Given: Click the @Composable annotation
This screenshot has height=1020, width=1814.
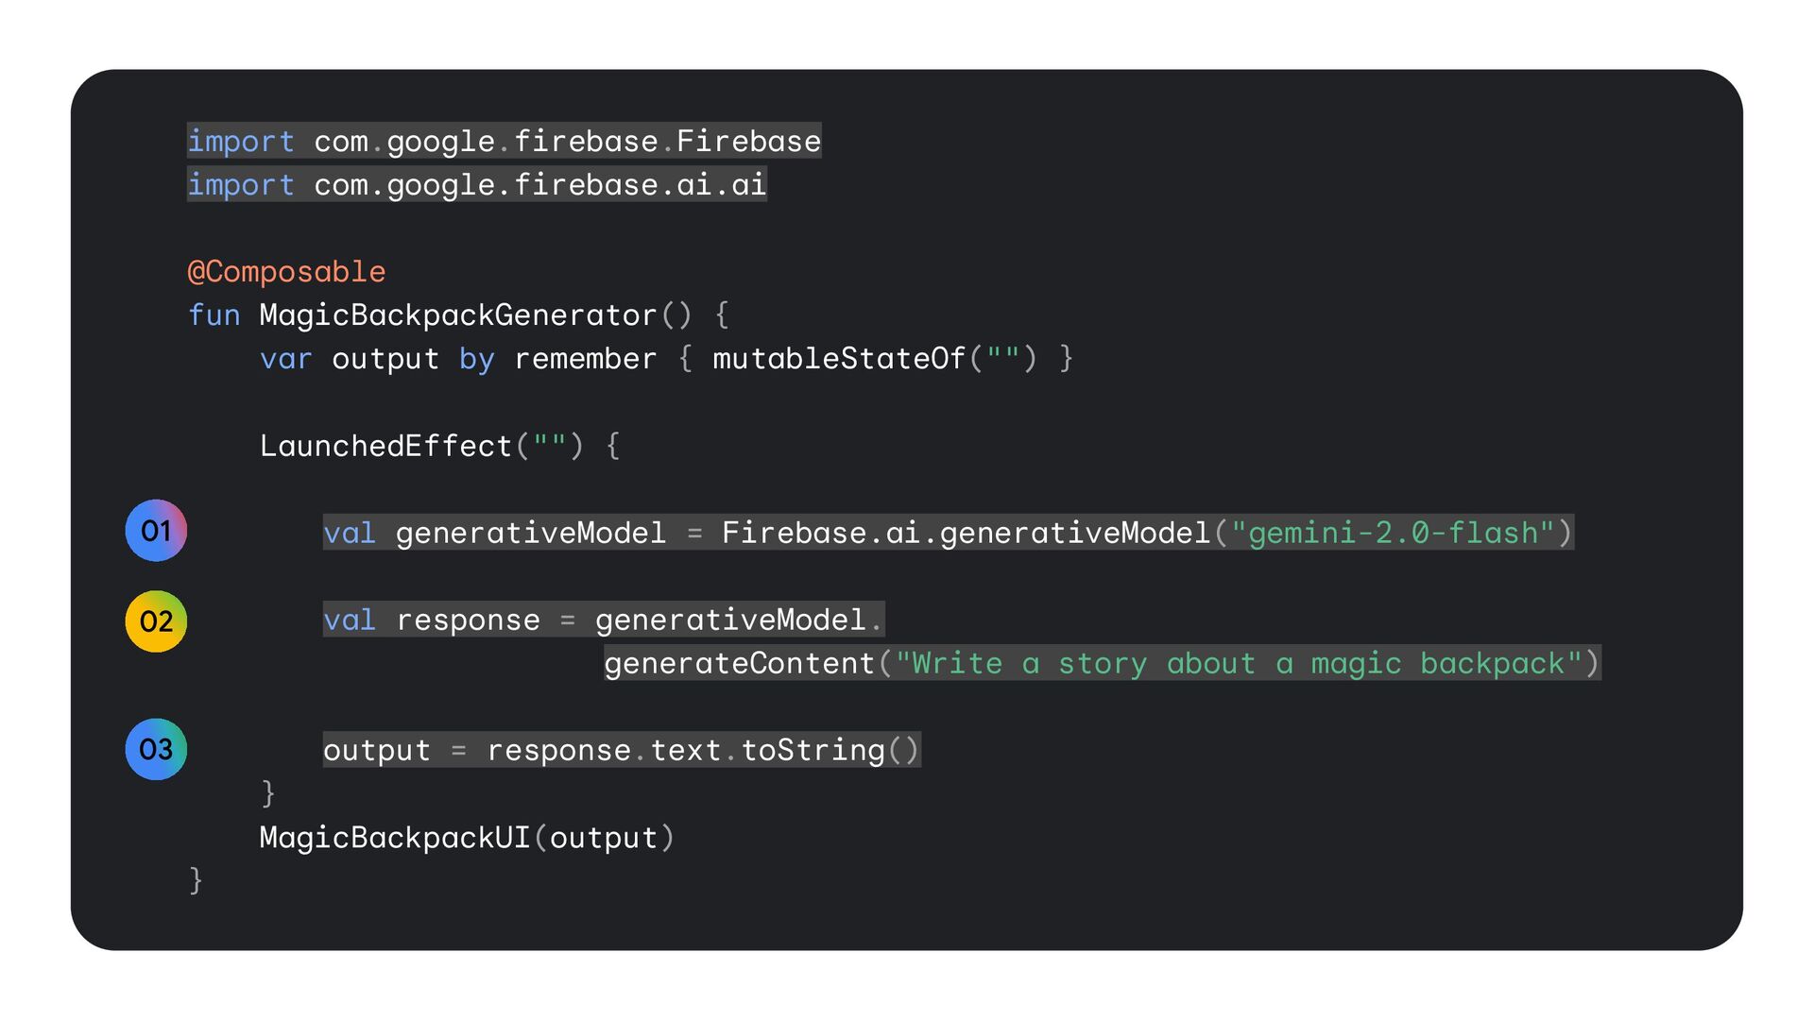Looking at the screenshot, I should (286, 272).
